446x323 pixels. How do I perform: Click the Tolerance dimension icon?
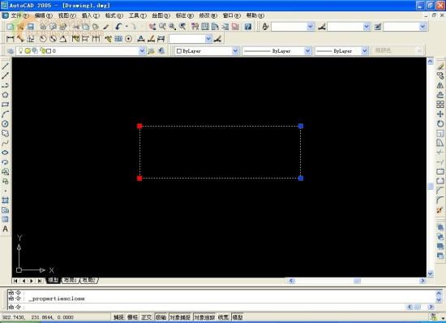point(118,39)
